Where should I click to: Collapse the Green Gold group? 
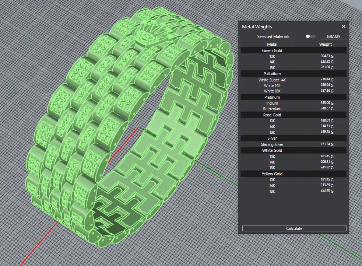[272, 50]
